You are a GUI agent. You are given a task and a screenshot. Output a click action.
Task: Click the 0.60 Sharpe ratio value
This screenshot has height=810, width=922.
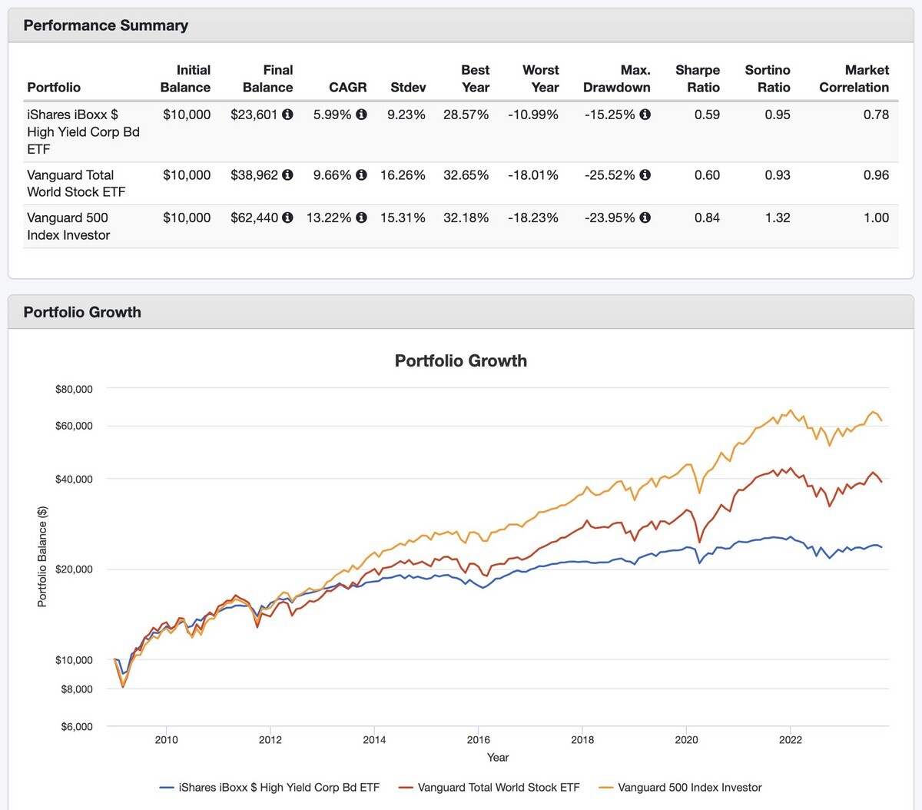coord(708,175)
